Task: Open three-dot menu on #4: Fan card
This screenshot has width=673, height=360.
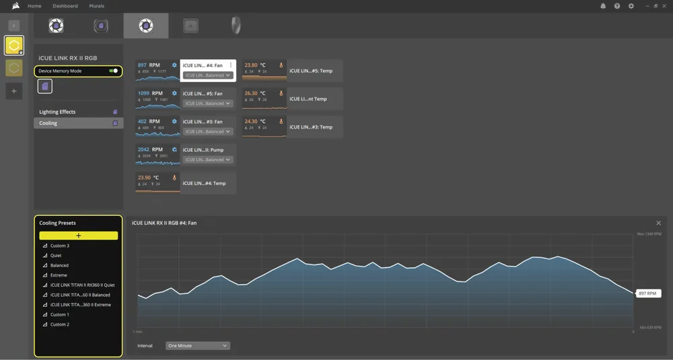Action: click(x=231, y=65)
